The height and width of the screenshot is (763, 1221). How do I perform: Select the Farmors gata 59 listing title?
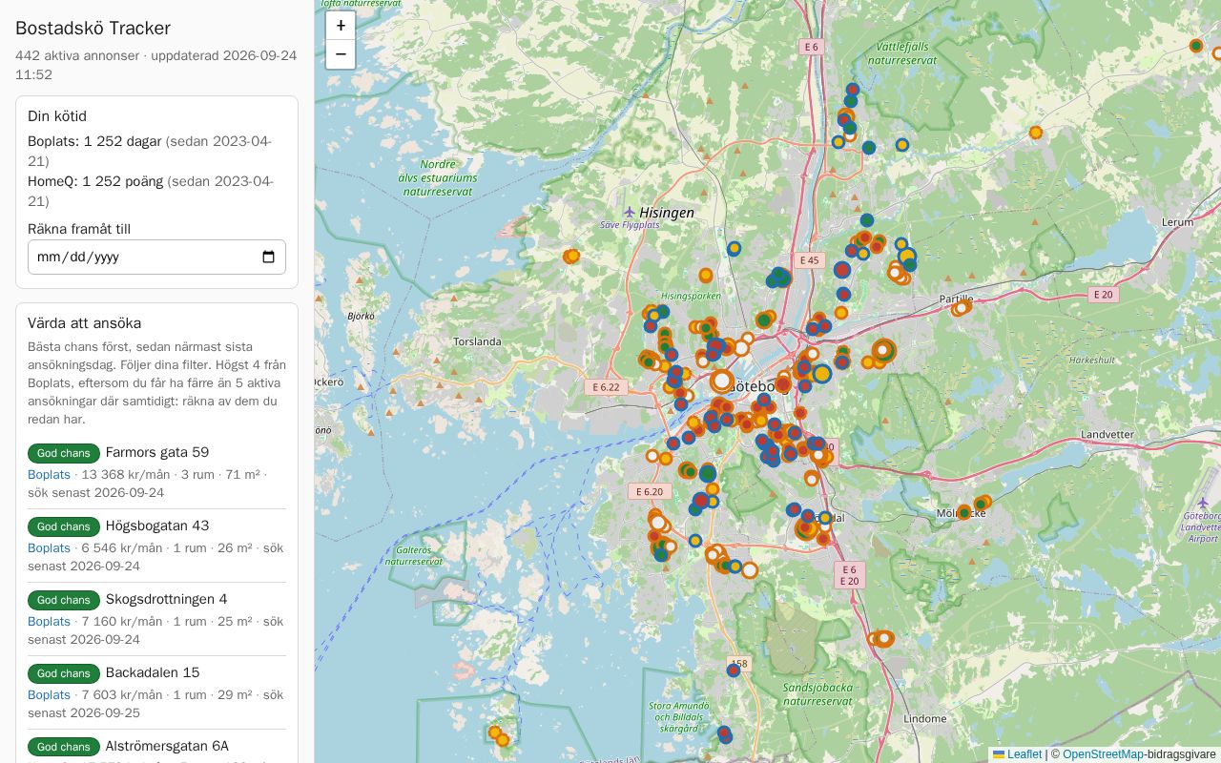point(157,452)
